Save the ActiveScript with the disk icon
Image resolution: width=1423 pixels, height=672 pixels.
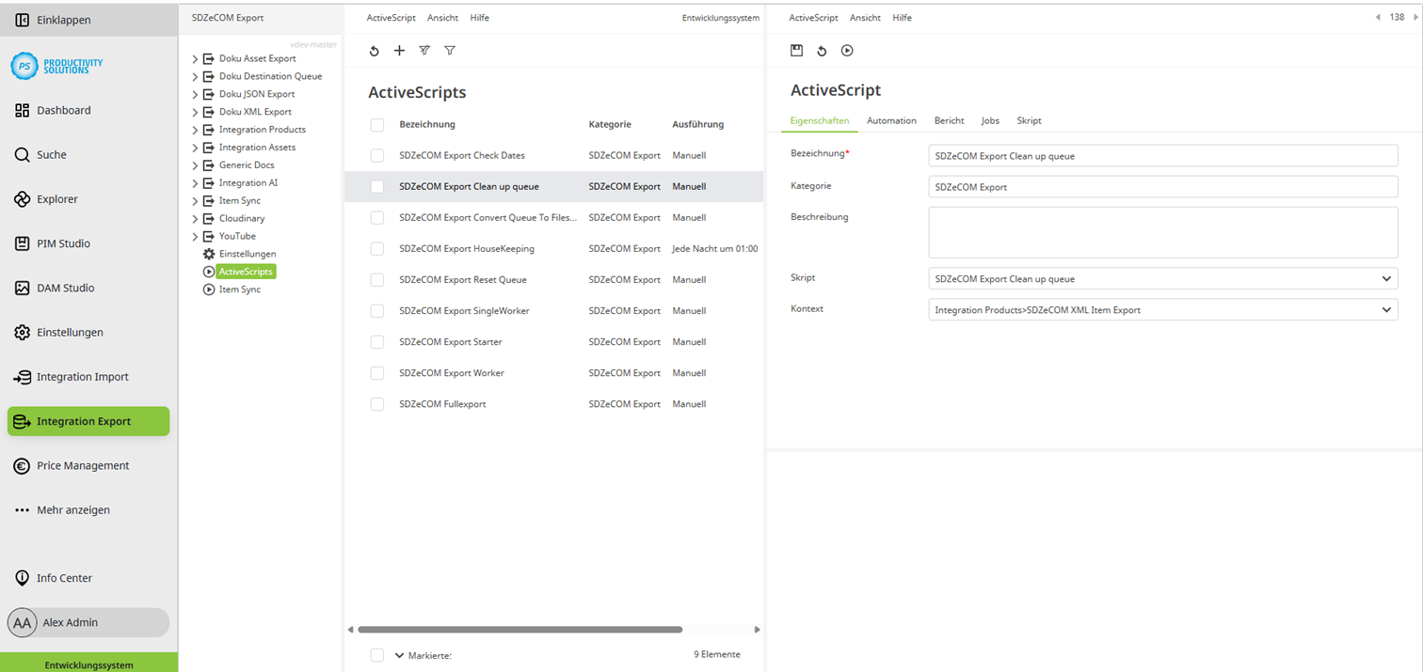pos(796,50)
